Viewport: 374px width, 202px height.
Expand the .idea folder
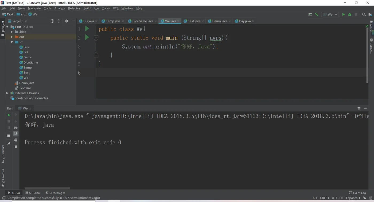12,32
